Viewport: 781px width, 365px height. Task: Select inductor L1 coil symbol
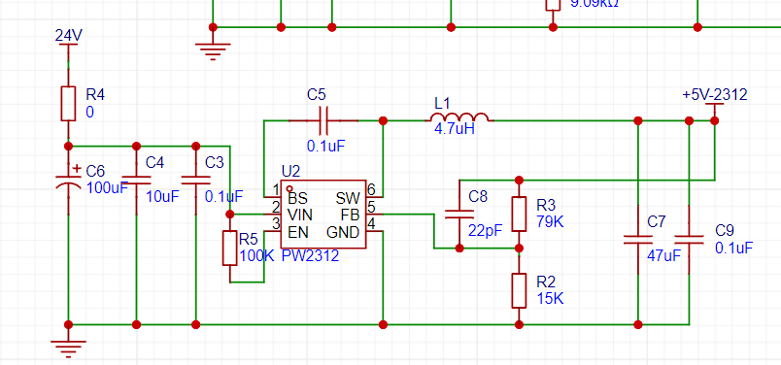(x=459, y=117)
